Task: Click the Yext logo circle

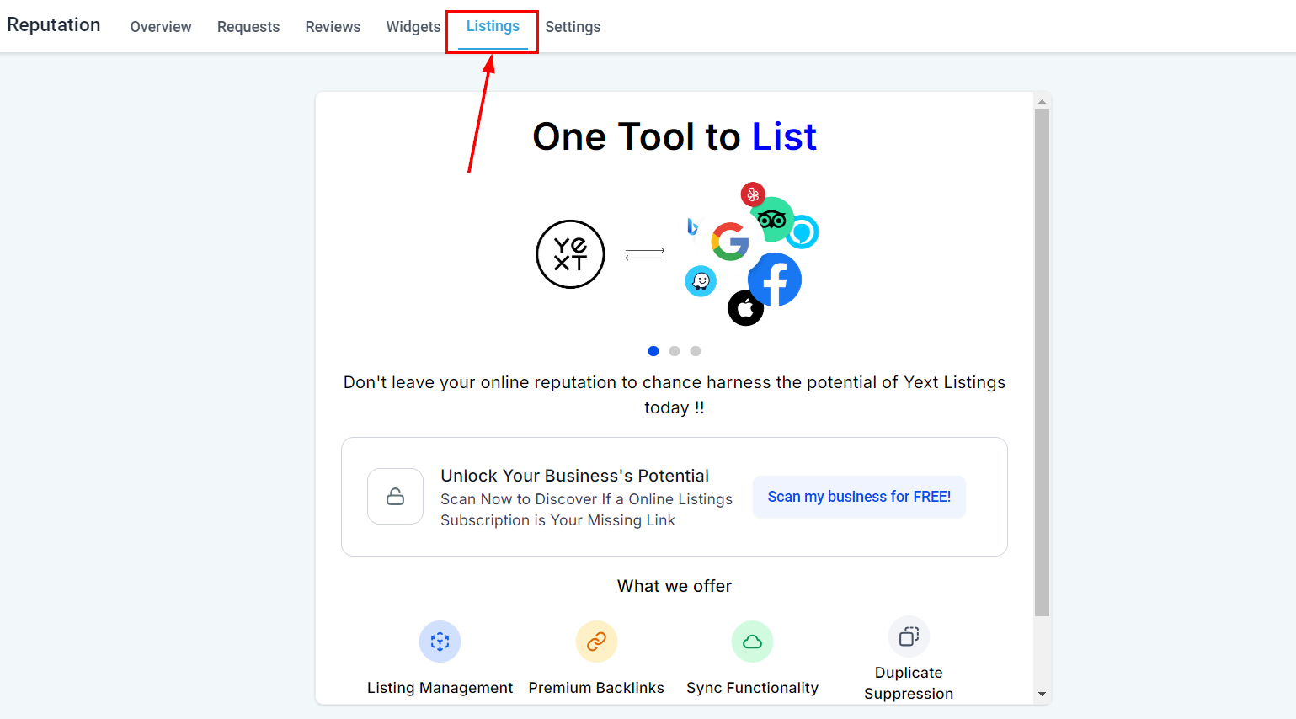Action: click(x=570, y=254)
